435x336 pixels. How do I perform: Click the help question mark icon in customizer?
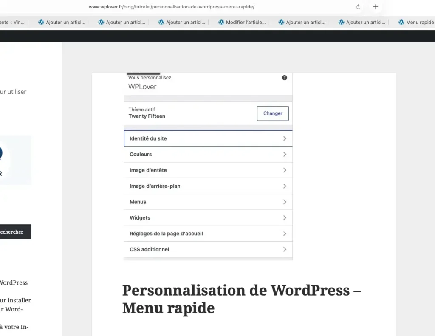coord(284,78)
